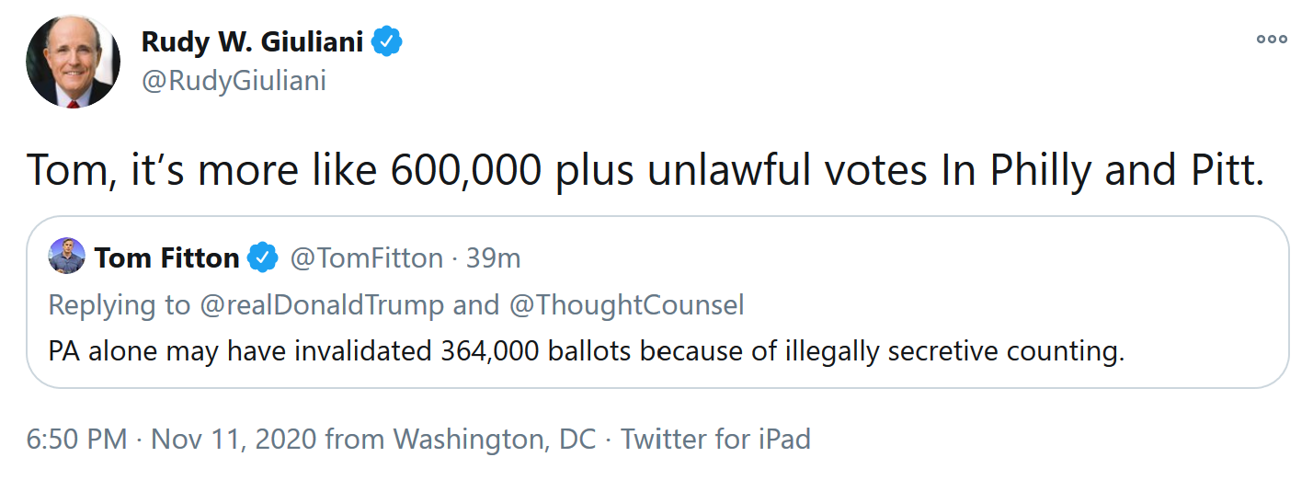
Task: Click the verified badge beside Rudy W. Giuliani
Action: coord(387,42)
